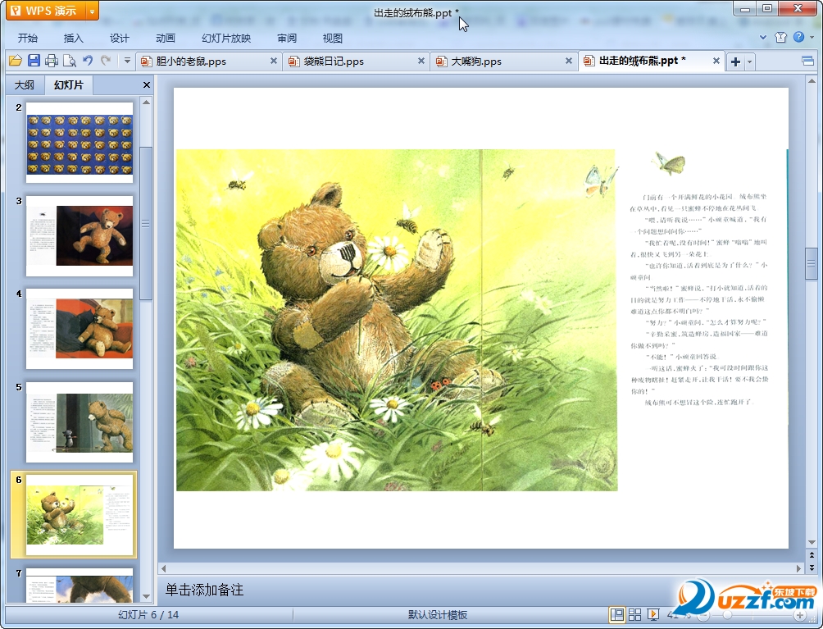
Task: Expand the help dropdown arrow
Action: [812, 37]
